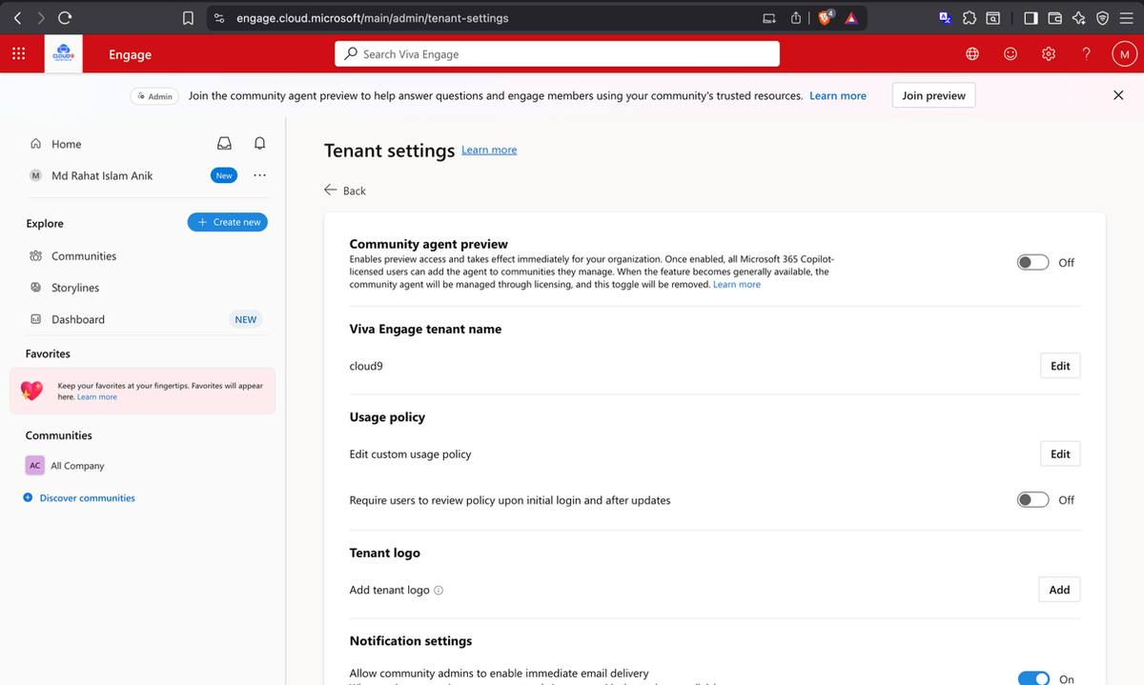The height and width of the screenshot is (685, 1144).
Task: Click the Notification settings heading
Action: pyautogui.click(x=411, y=641)
